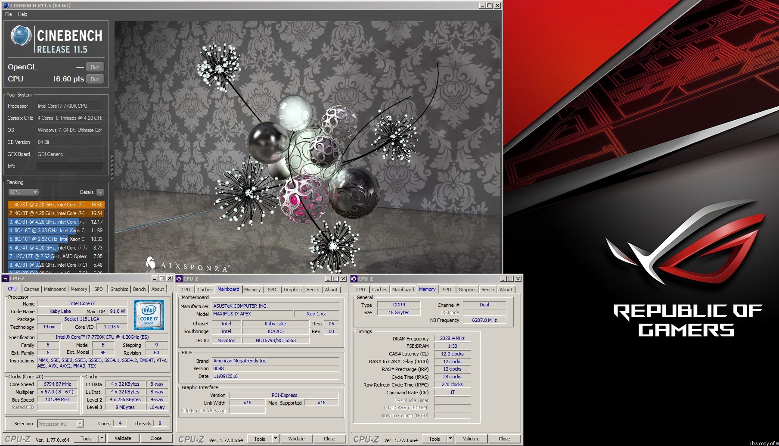Click the Multiplier value x 67.0

pos(57,392)
